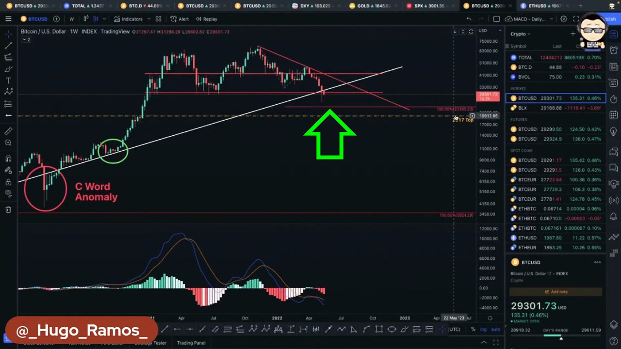Screen dimensions: 621x349
Task: Toggle crosshair cursor in bottom toolbar
Action: [442, 330]
